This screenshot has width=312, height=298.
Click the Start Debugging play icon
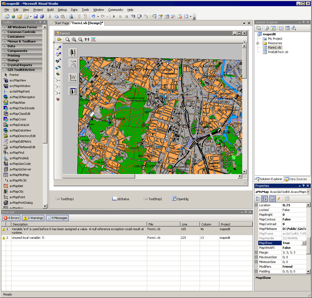(x=114, y=16)
